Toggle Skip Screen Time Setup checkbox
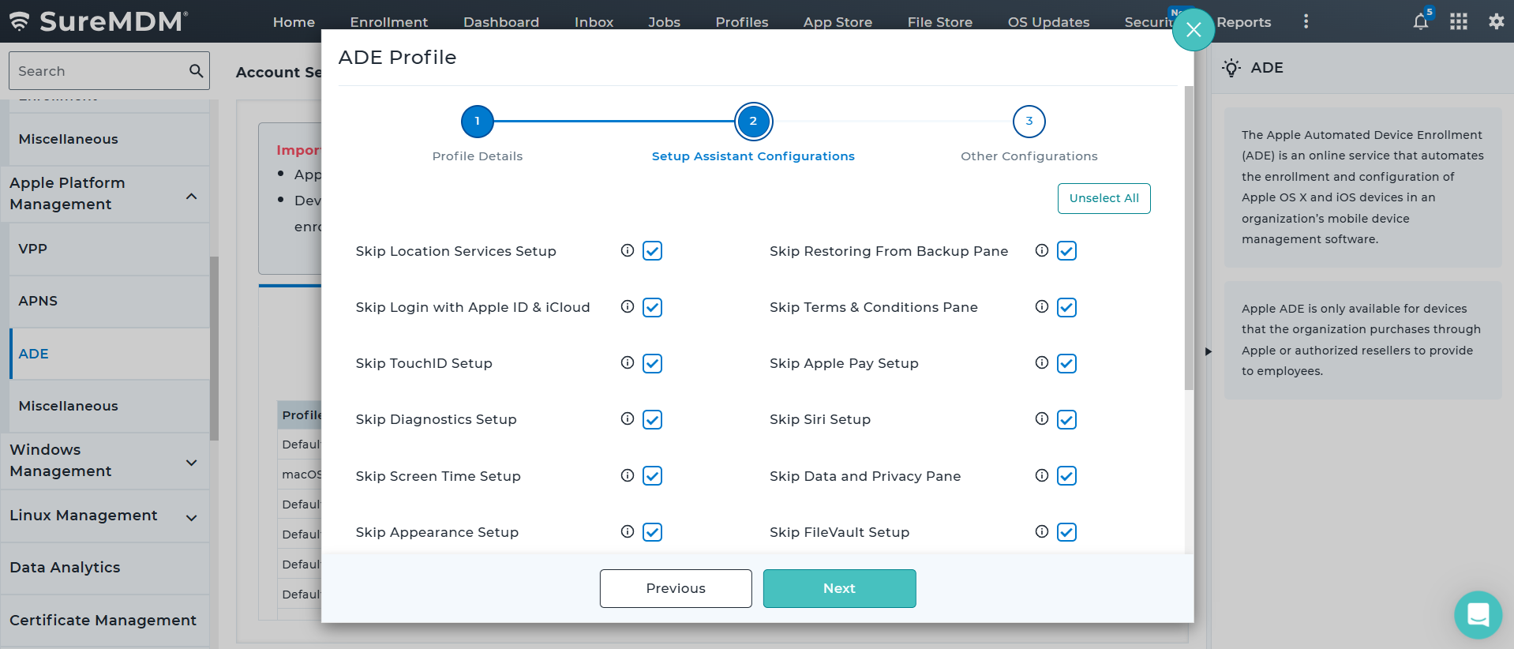The height and width of the screenshot is (649, 1514). click(x=652, y=476)
